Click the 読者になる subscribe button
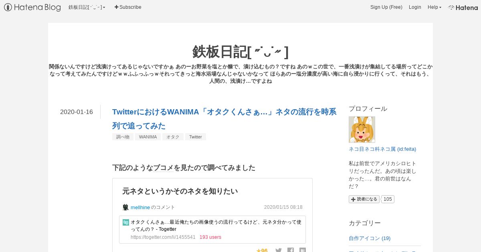This screenshot has width=481, height=252. [364, 199]
